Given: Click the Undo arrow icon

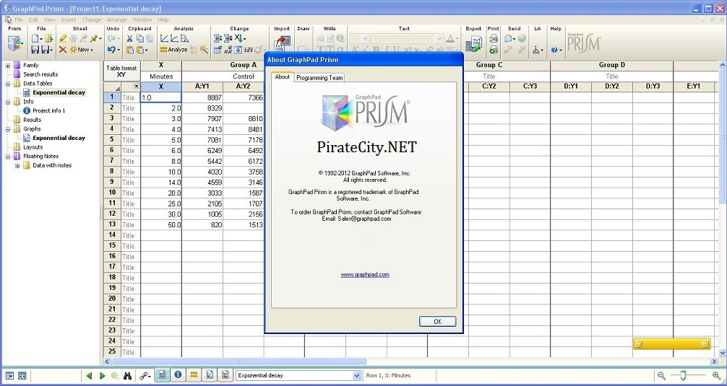Looking at the screenshot, I should pos(111,50).
